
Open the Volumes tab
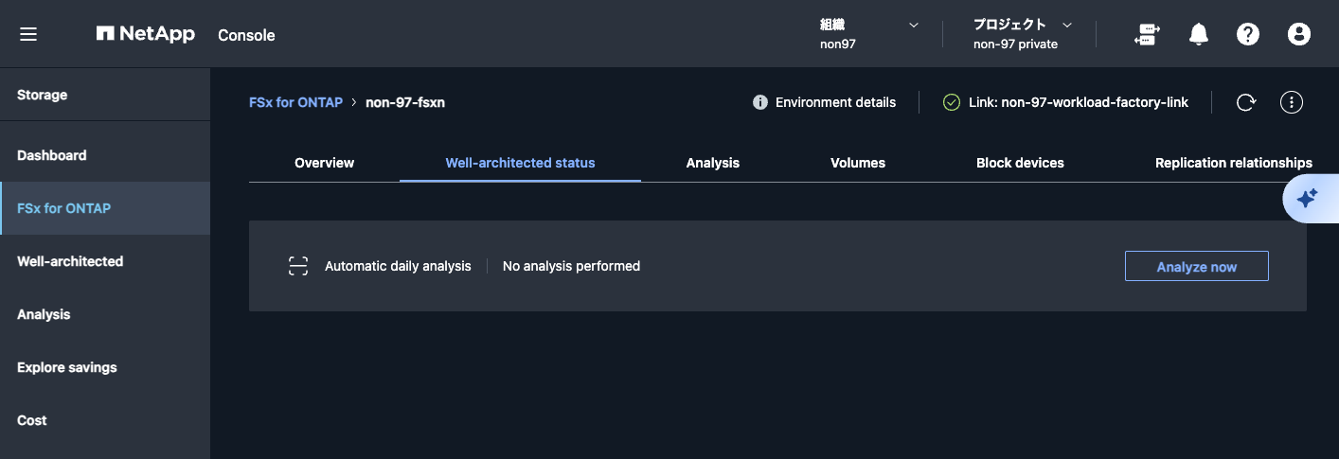click(x=858, y=163)
